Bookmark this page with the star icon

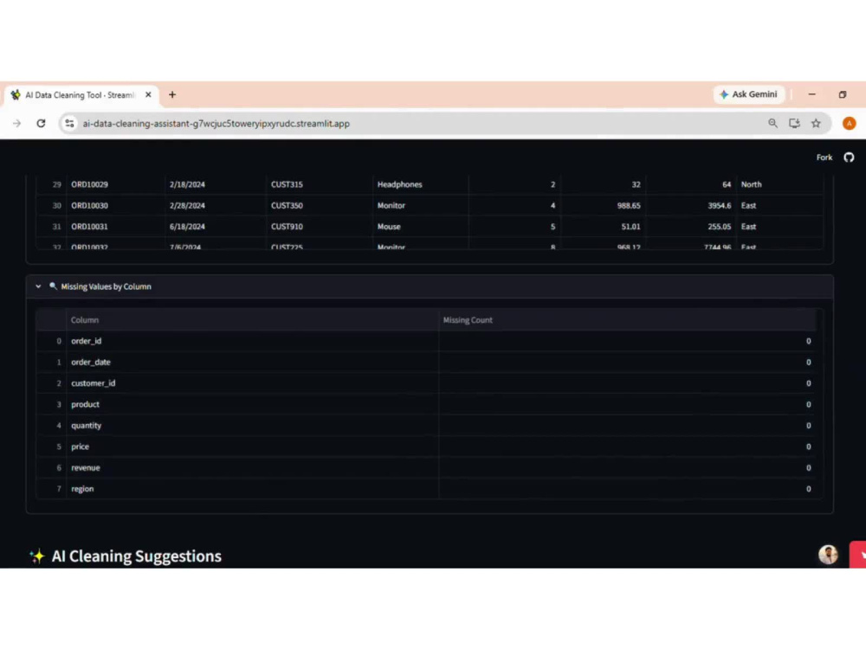click(x=816, y=123)
